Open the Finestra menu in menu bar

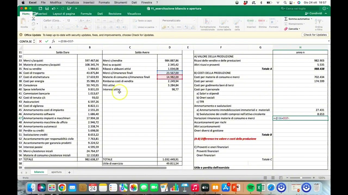(147, 2)
